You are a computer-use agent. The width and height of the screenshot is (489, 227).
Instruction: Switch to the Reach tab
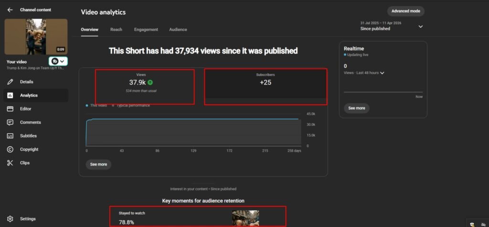[116, 30]
